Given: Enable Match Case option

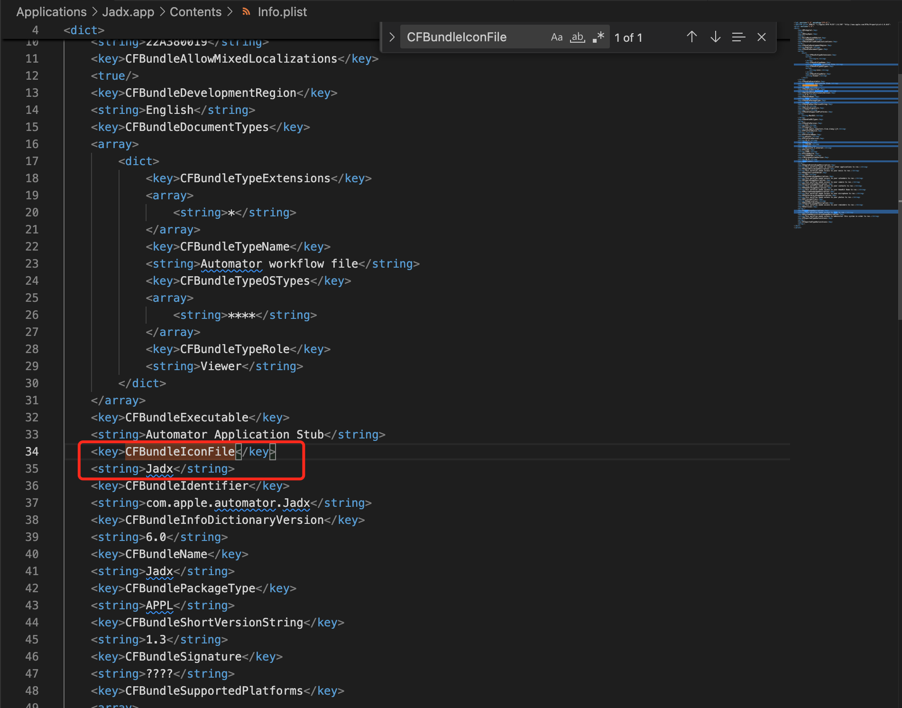Looking at the screenshot, I should pos(556,37).
